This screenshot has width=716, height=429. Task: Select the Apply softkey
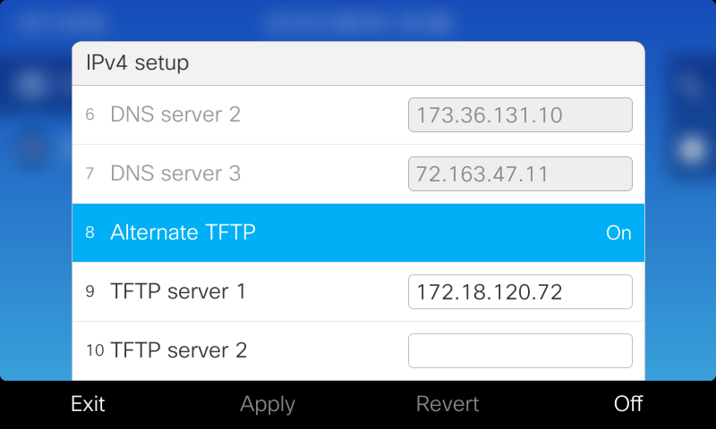268,404
